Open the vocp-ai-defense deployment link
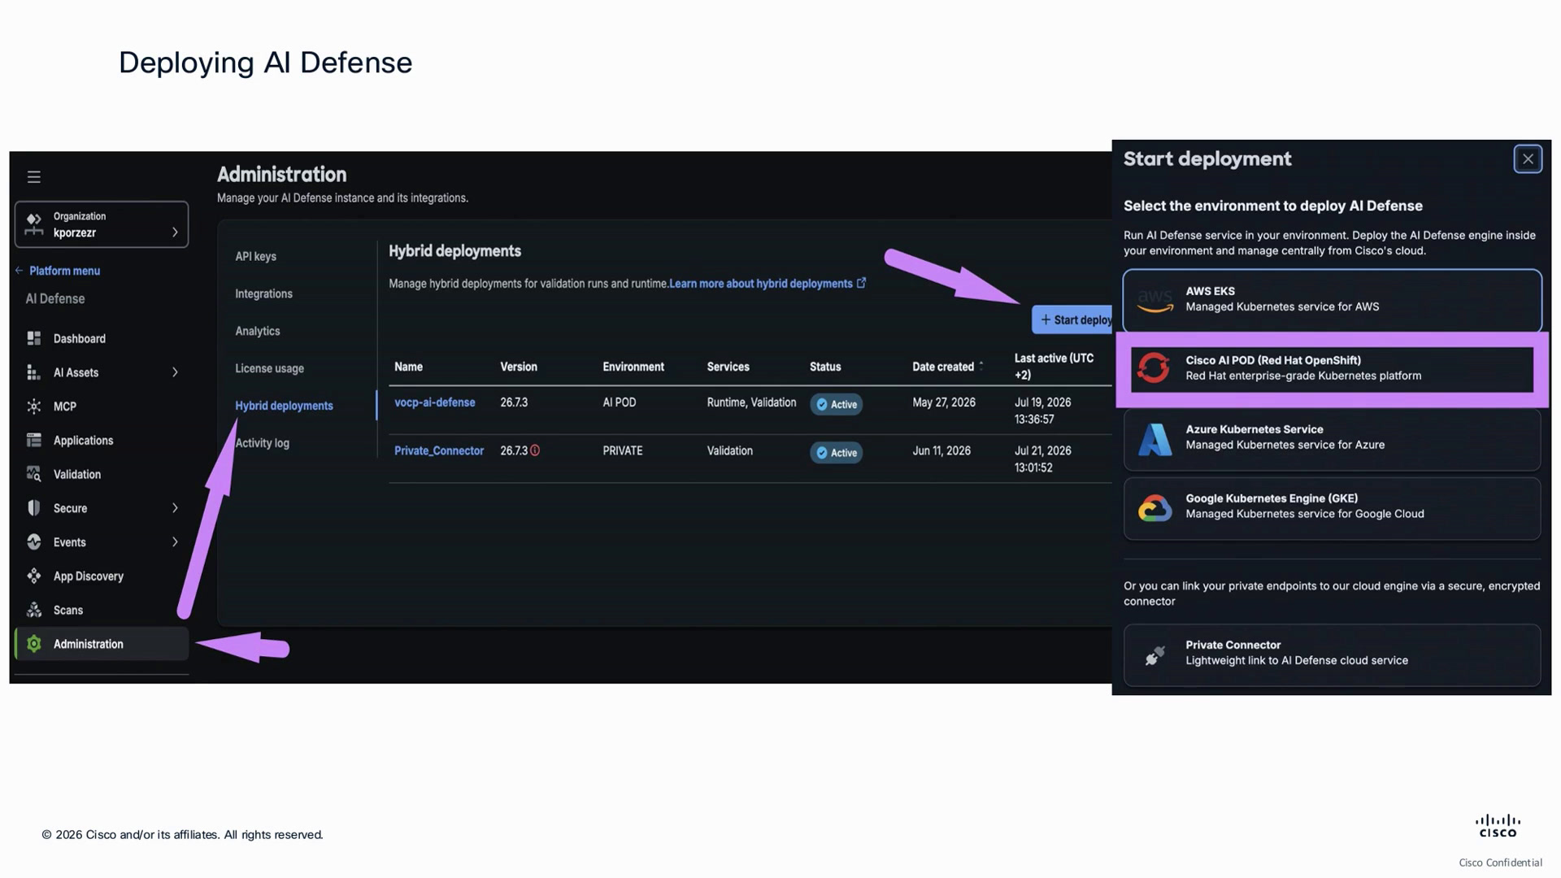Screen dimensions: 1561x878 pos(435,402)
